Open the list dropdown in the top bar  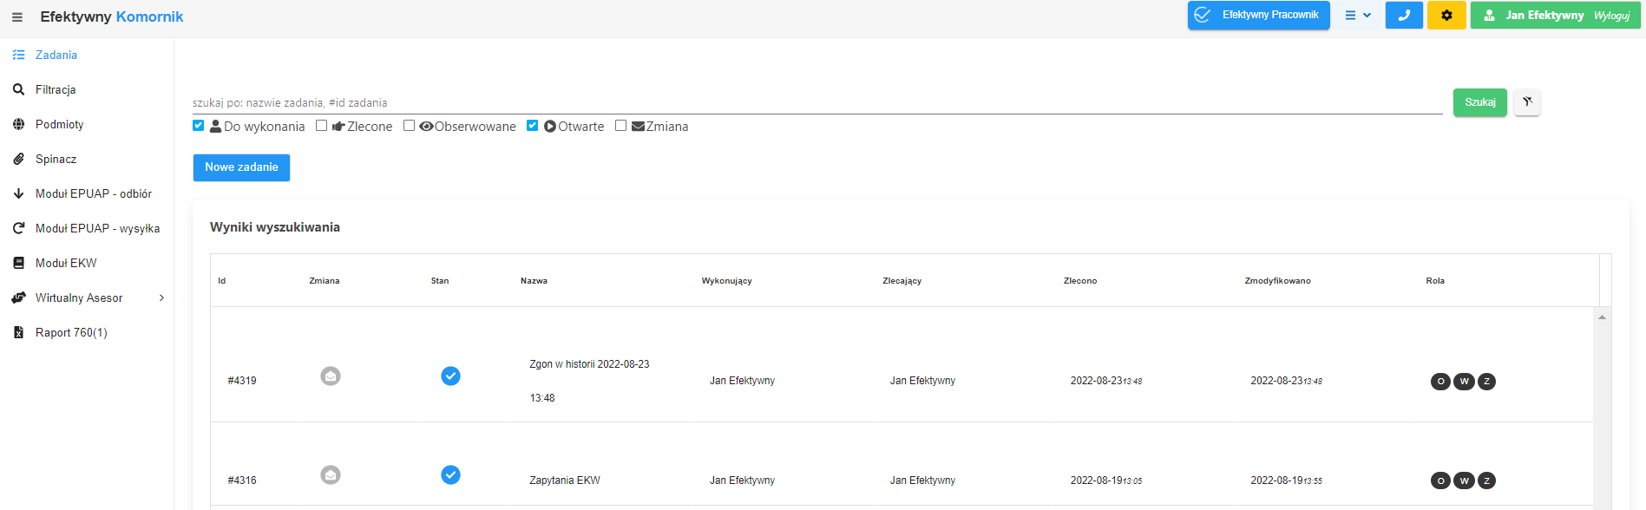point(1358,16)
